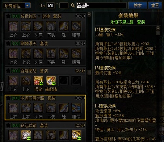Click the 搜索 button
This screenshot has width=164, height=142.
[x=137, y=5]
